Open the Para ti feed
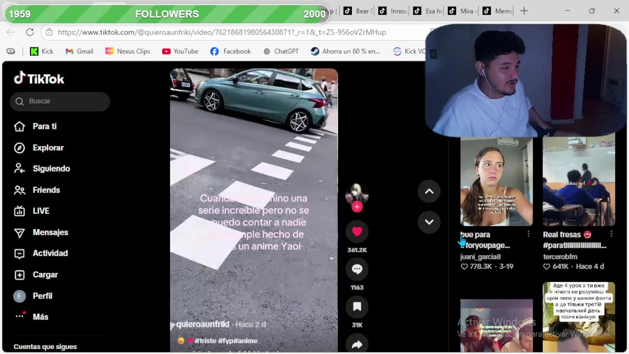 (x=44, y=126)
